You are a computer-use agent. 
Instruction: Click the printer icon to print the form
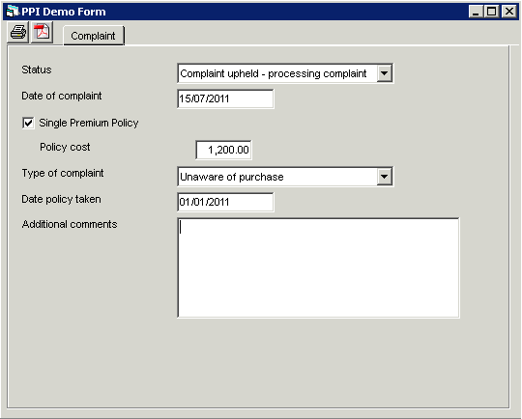(x=18, y=32)
